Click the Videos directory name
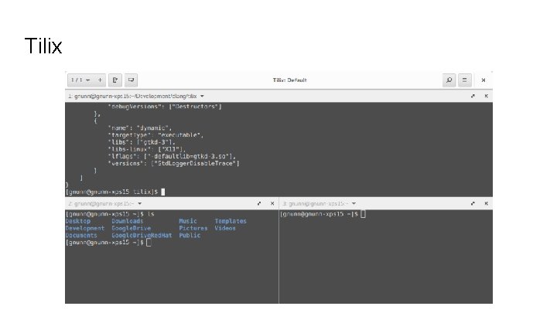557x313 pixels. click(225, 228)
